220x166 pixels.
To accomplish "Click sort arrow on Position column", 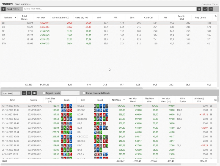I will pyautogui.click(x=15, y=18).
